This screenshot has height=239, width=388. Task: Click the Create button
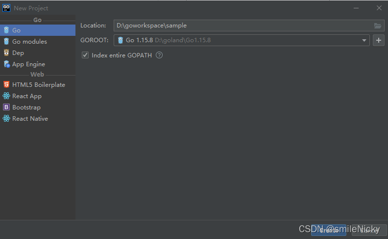point(329,230)
